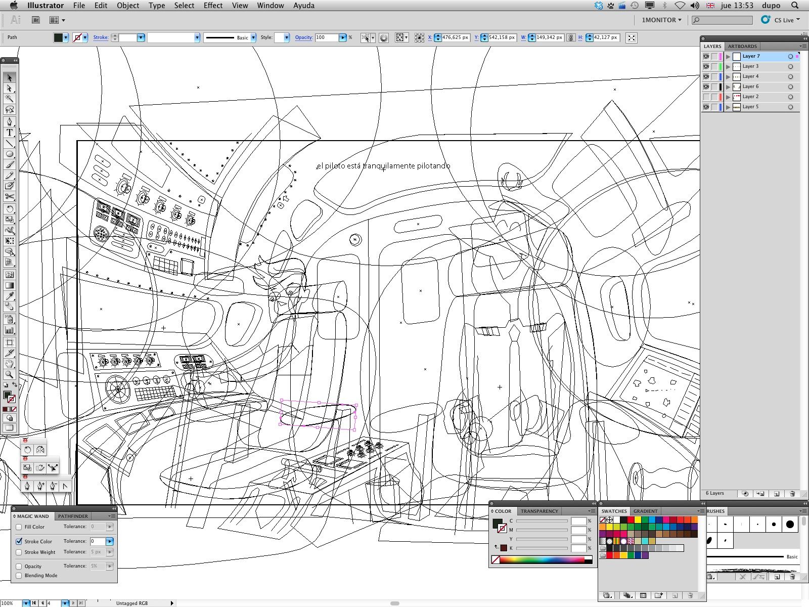Click the Layers panel trash icon
The image size is (809, 607).
coord(792,494)
